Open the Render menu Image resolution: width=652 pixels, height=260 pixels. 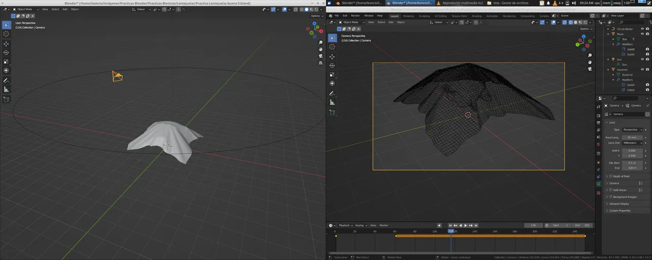[355, 16]
